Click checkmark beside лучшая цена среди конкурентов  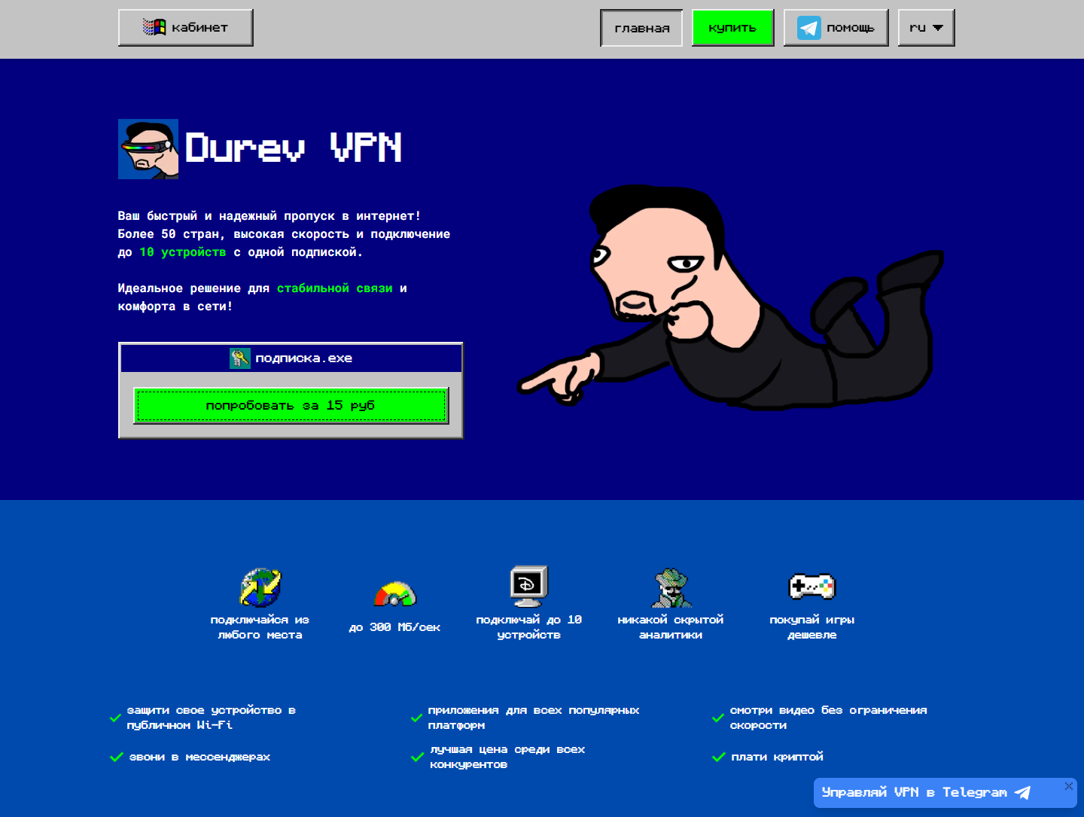point(417,757)
